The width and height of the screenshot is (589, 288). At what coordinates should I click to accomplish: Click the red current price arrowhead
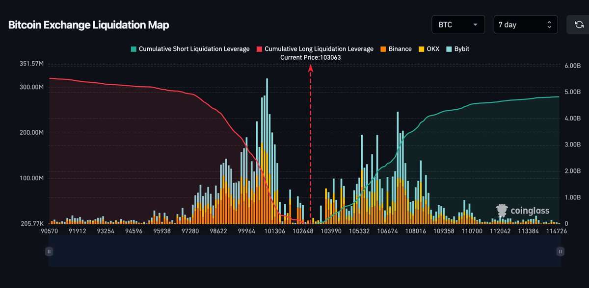[311, 69]
